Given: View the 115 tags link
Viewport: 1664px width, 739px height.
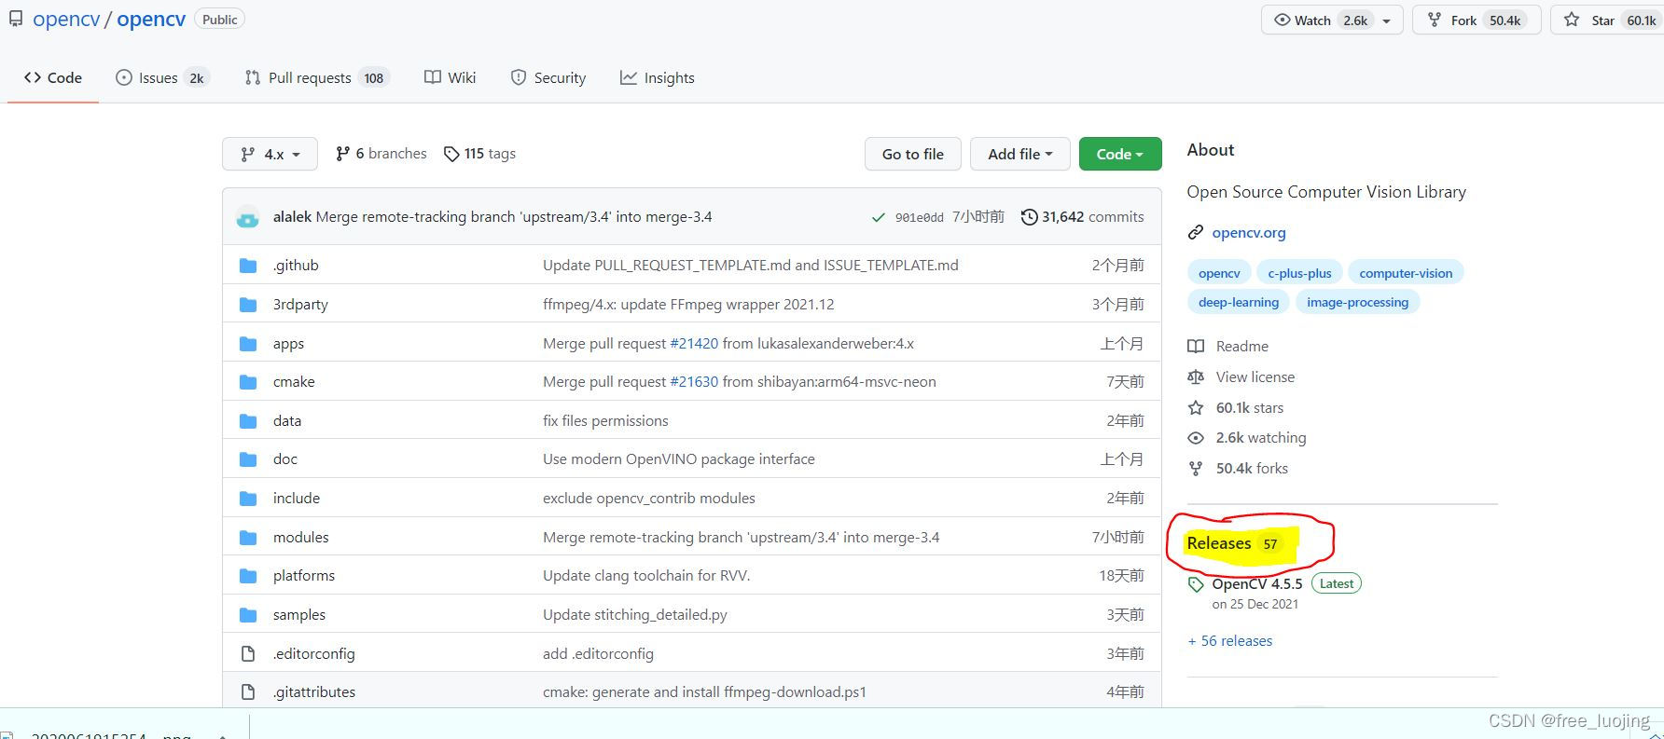Looking at the screenshot, I should [x=479, y=154].
